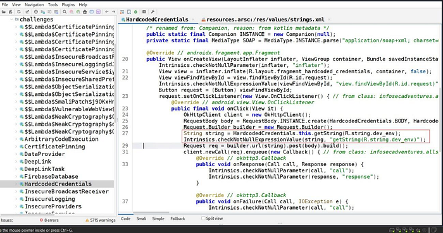
Task: Open the log viewer icon
Action: point(144,12)
